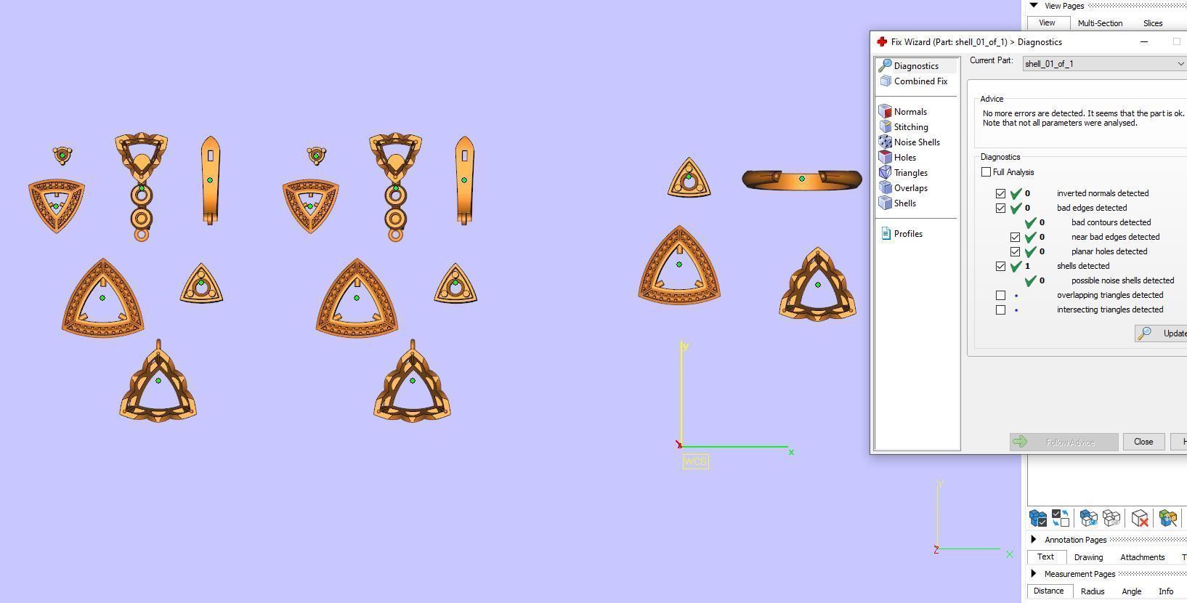This screenshot has width=1187, height=603.
Task: Minimize the Fix Wizard dialog
Action: 1144,42
